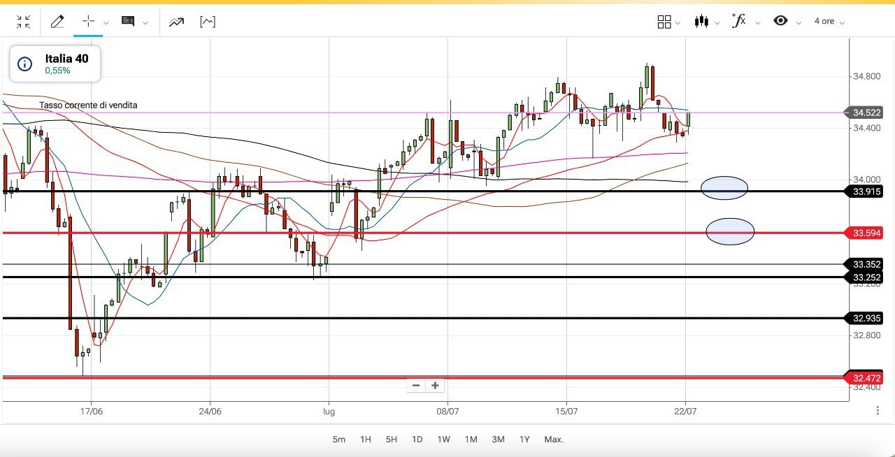Select the 1D timeframe
The height and width of the screenshot is (457, 895).
417,440
